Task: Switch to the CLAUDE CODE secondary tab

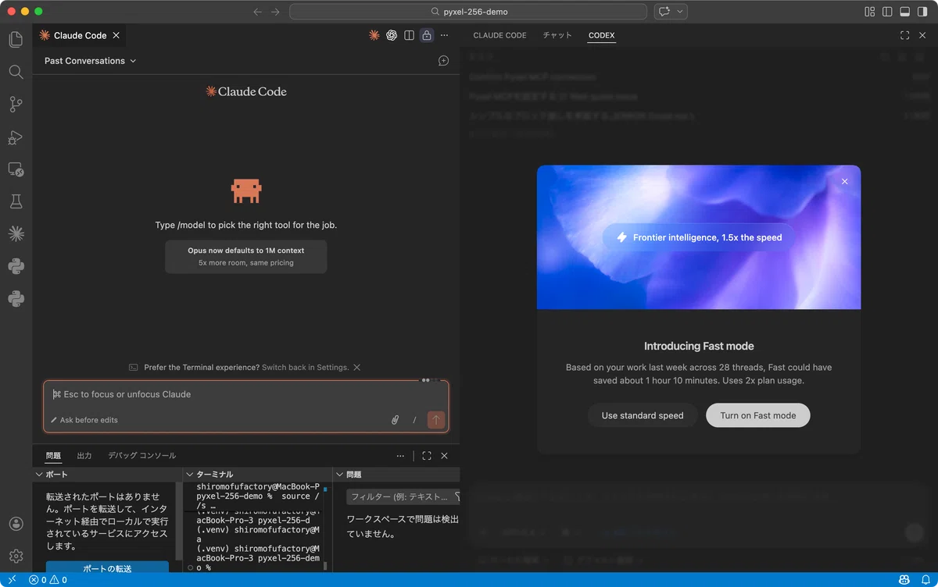Action: [x=499, y=35]
